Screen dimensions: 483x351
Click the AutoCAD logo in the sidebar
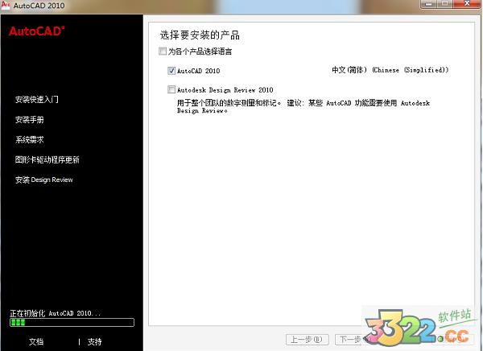(x=37, y=31)
